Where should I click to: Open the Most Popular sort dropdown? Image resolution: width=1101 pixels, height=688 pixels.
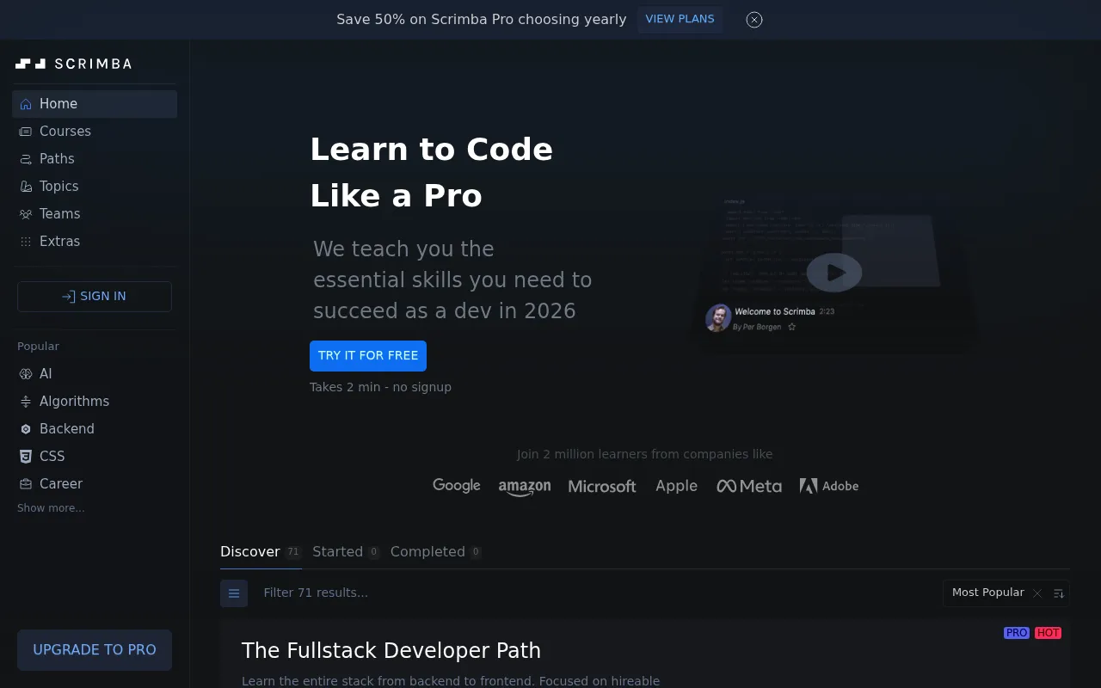[x=988, y=593]
